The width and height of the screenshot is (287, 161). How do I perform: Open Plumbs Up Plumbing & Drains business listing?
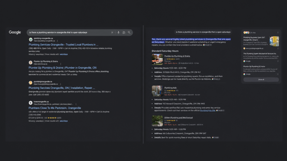pos(177,56)
